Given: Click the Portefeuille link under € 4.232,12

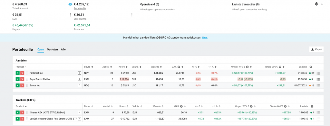Looking at the screenshot, I should click(80, 8).
